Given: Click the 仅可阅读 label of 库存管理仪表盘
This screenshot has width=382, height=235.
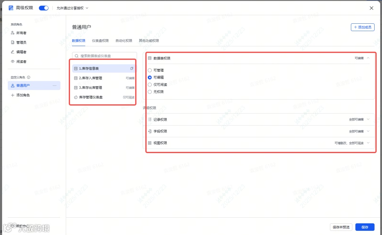Looking at the screenshot, I should [x=128, y=97].
